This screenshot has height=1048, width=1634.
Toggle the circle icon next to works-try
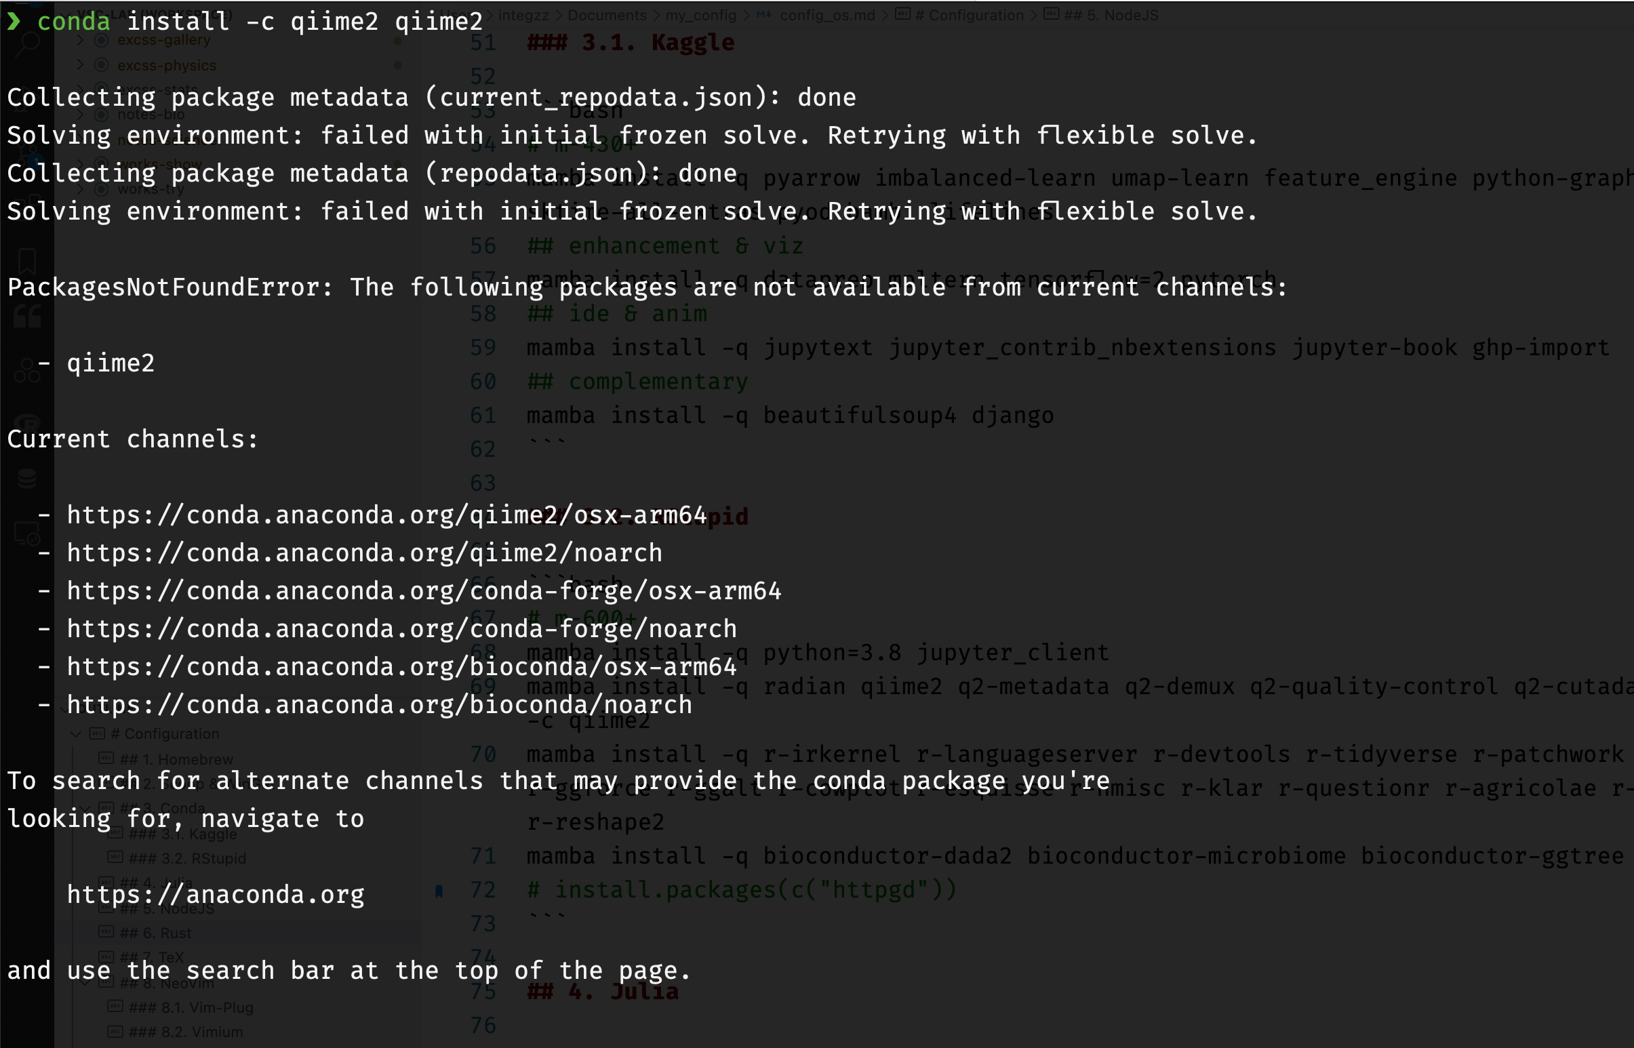coord(101,188)
